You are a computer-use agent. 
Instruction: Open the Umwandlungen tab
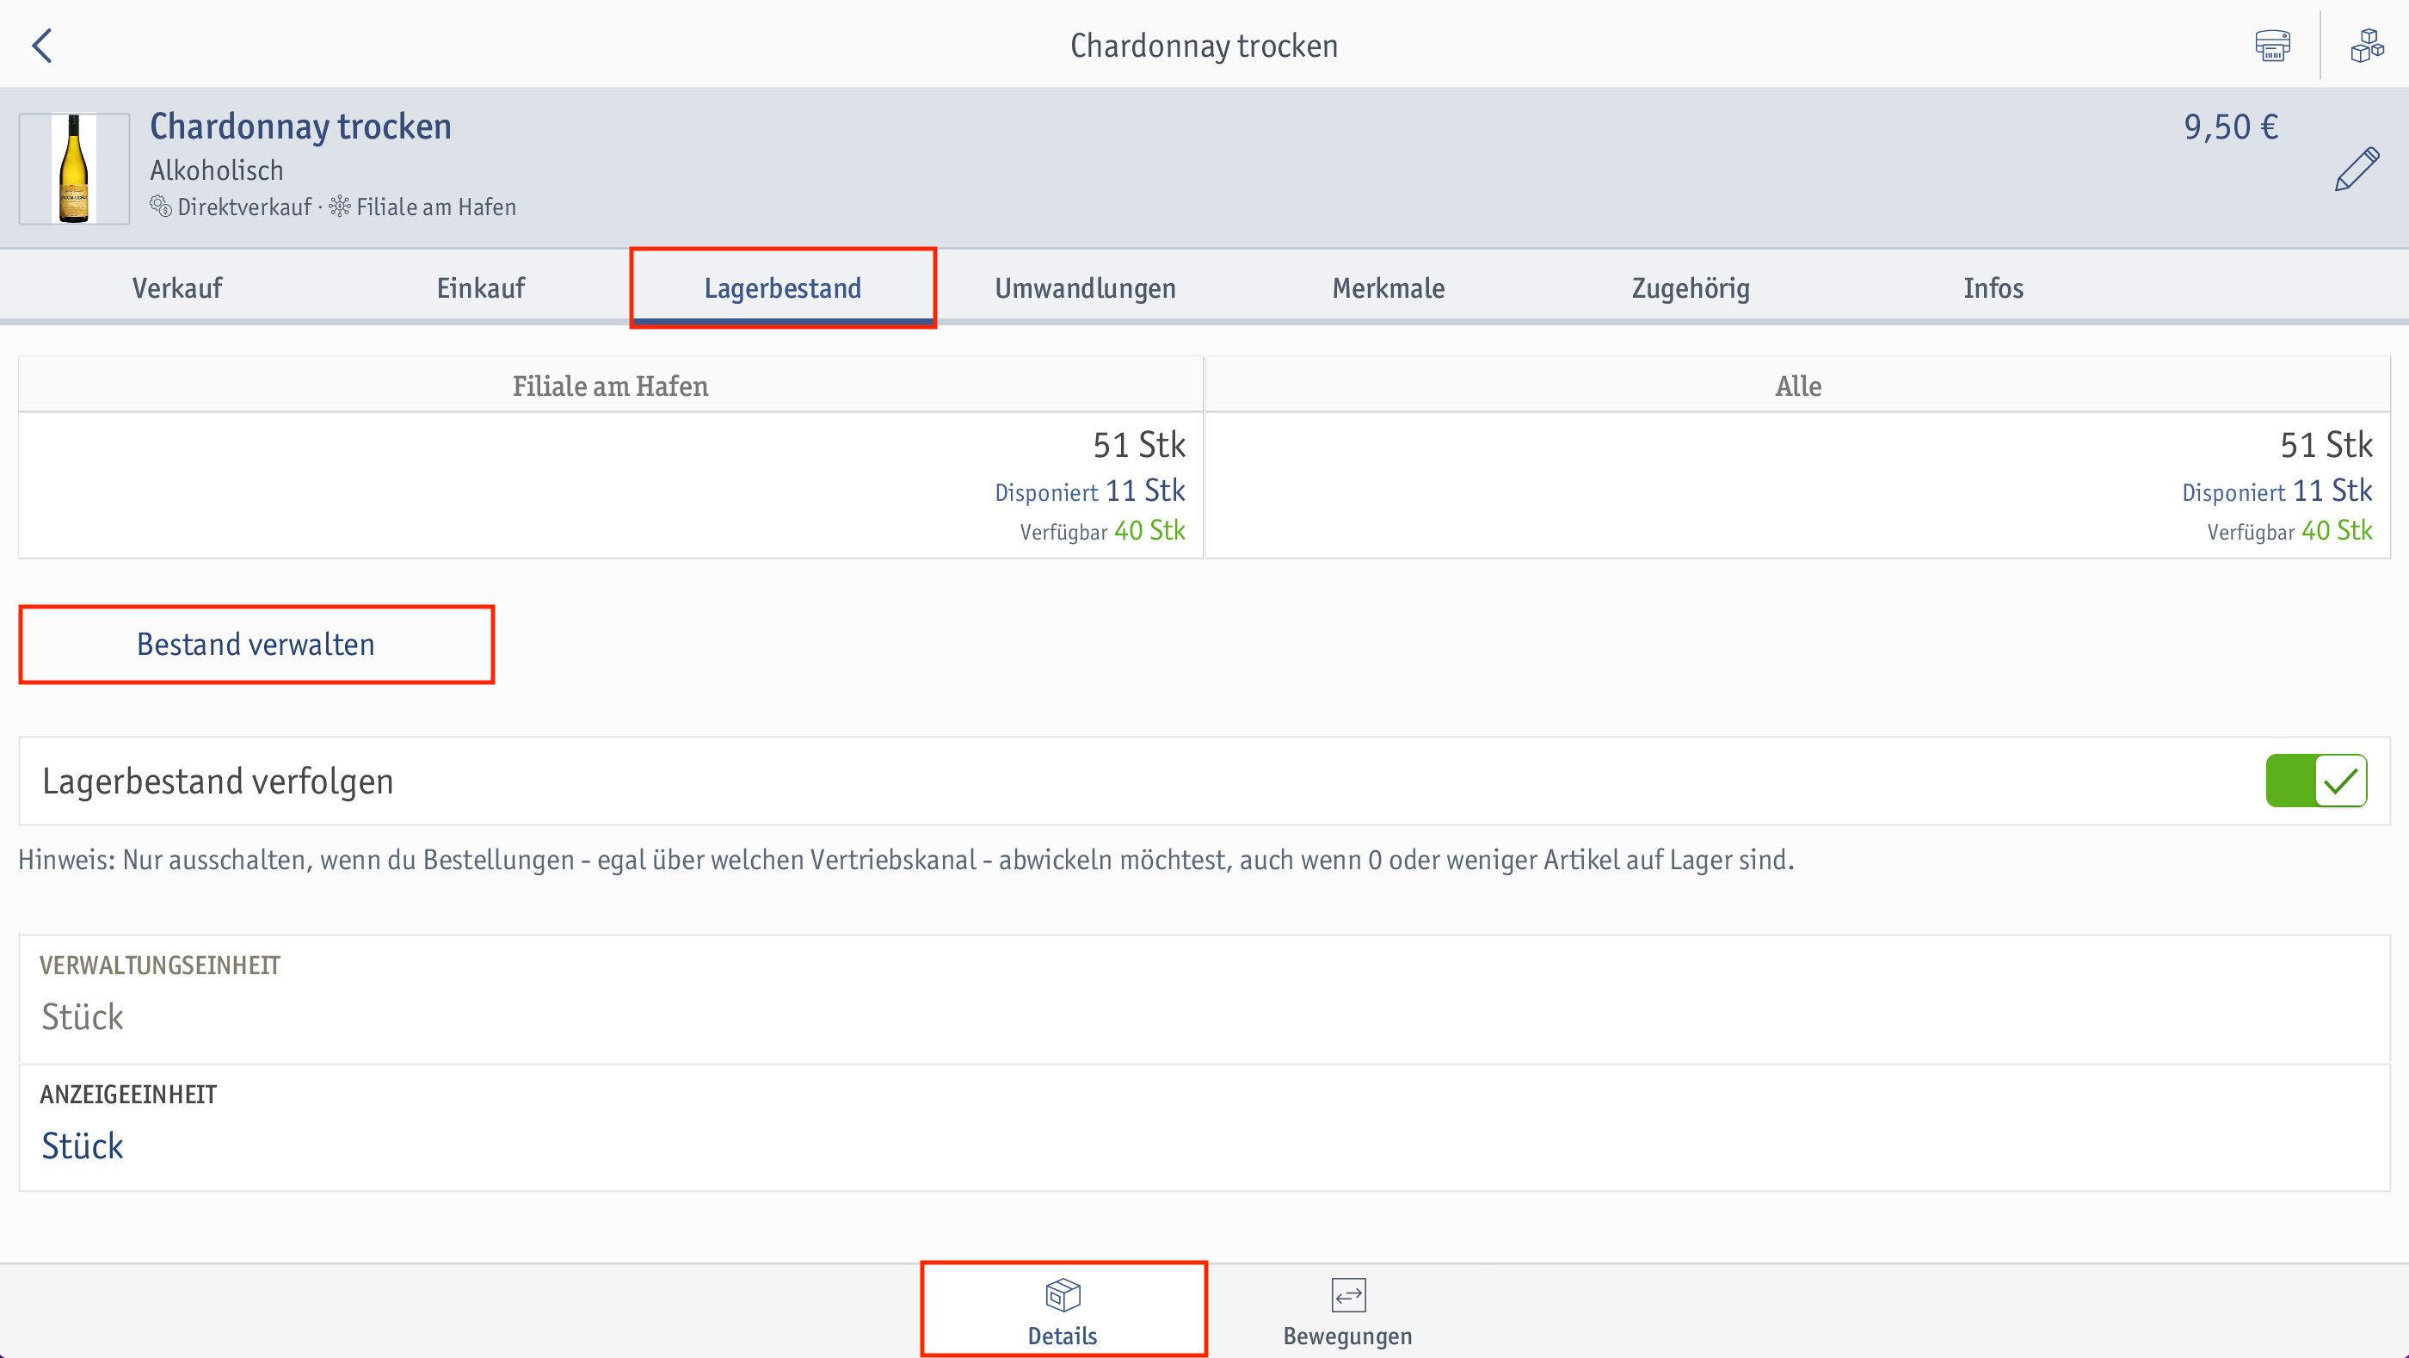(1085, 288)
